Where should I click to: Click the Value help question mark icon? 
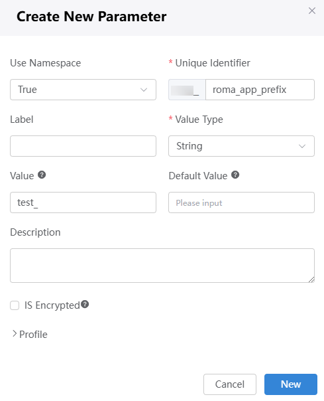click(x=42, y=175)
